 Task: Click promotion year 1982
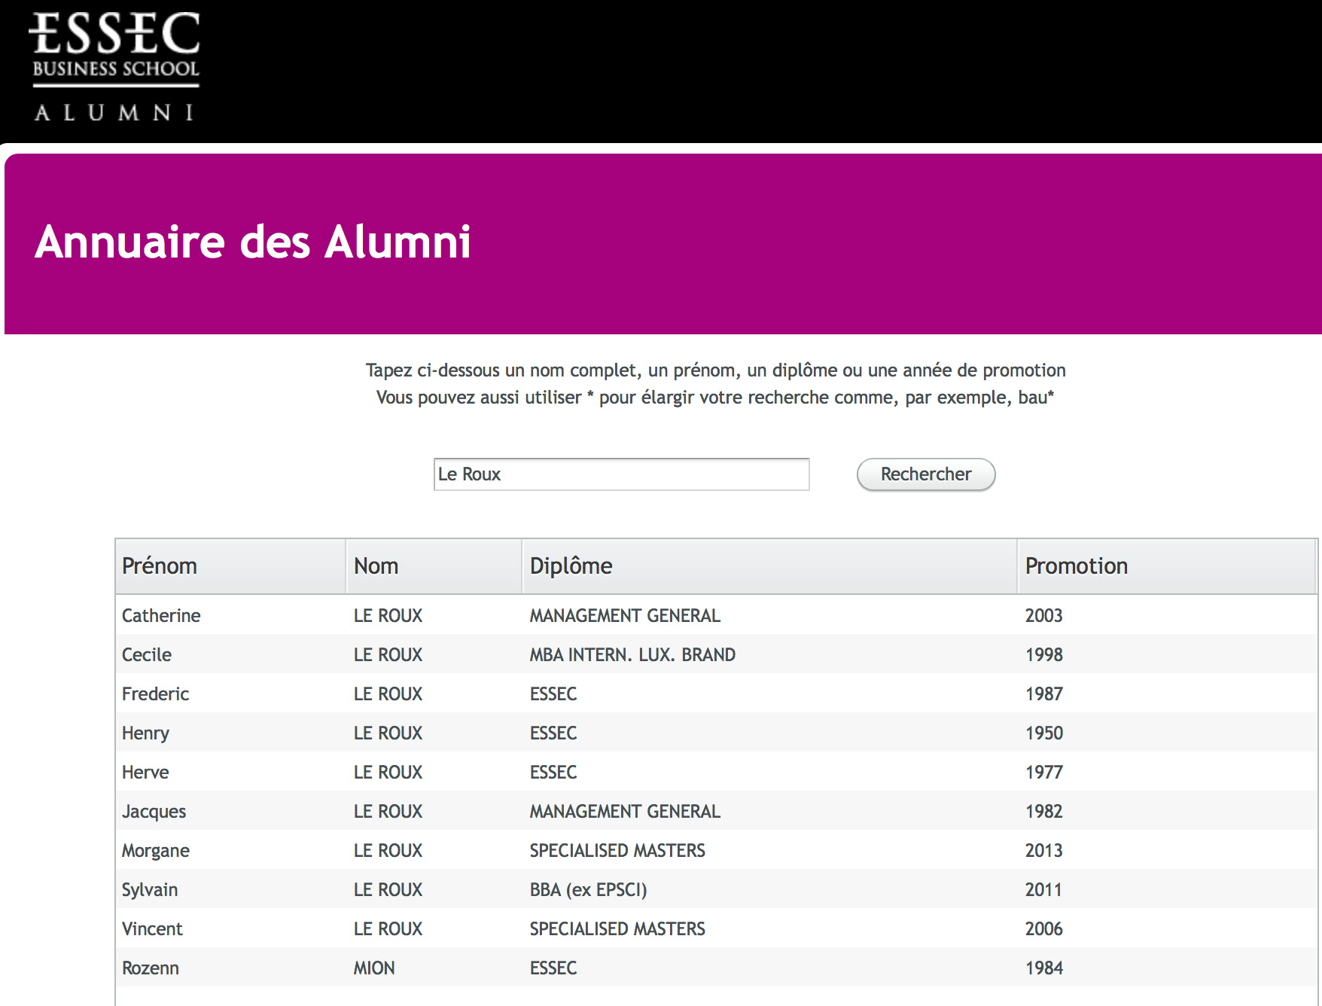point(1043,811)
